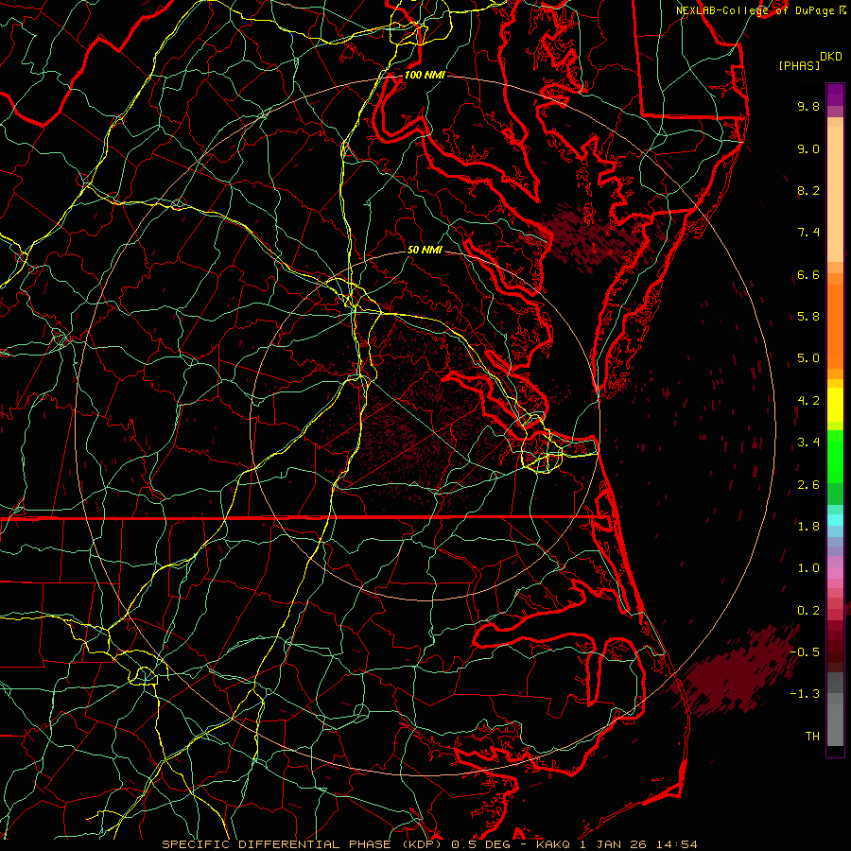This screenshot has width=851, height=851.
Task: Click the 1 JAN 26 date text
Action: (x=612, y=844)
